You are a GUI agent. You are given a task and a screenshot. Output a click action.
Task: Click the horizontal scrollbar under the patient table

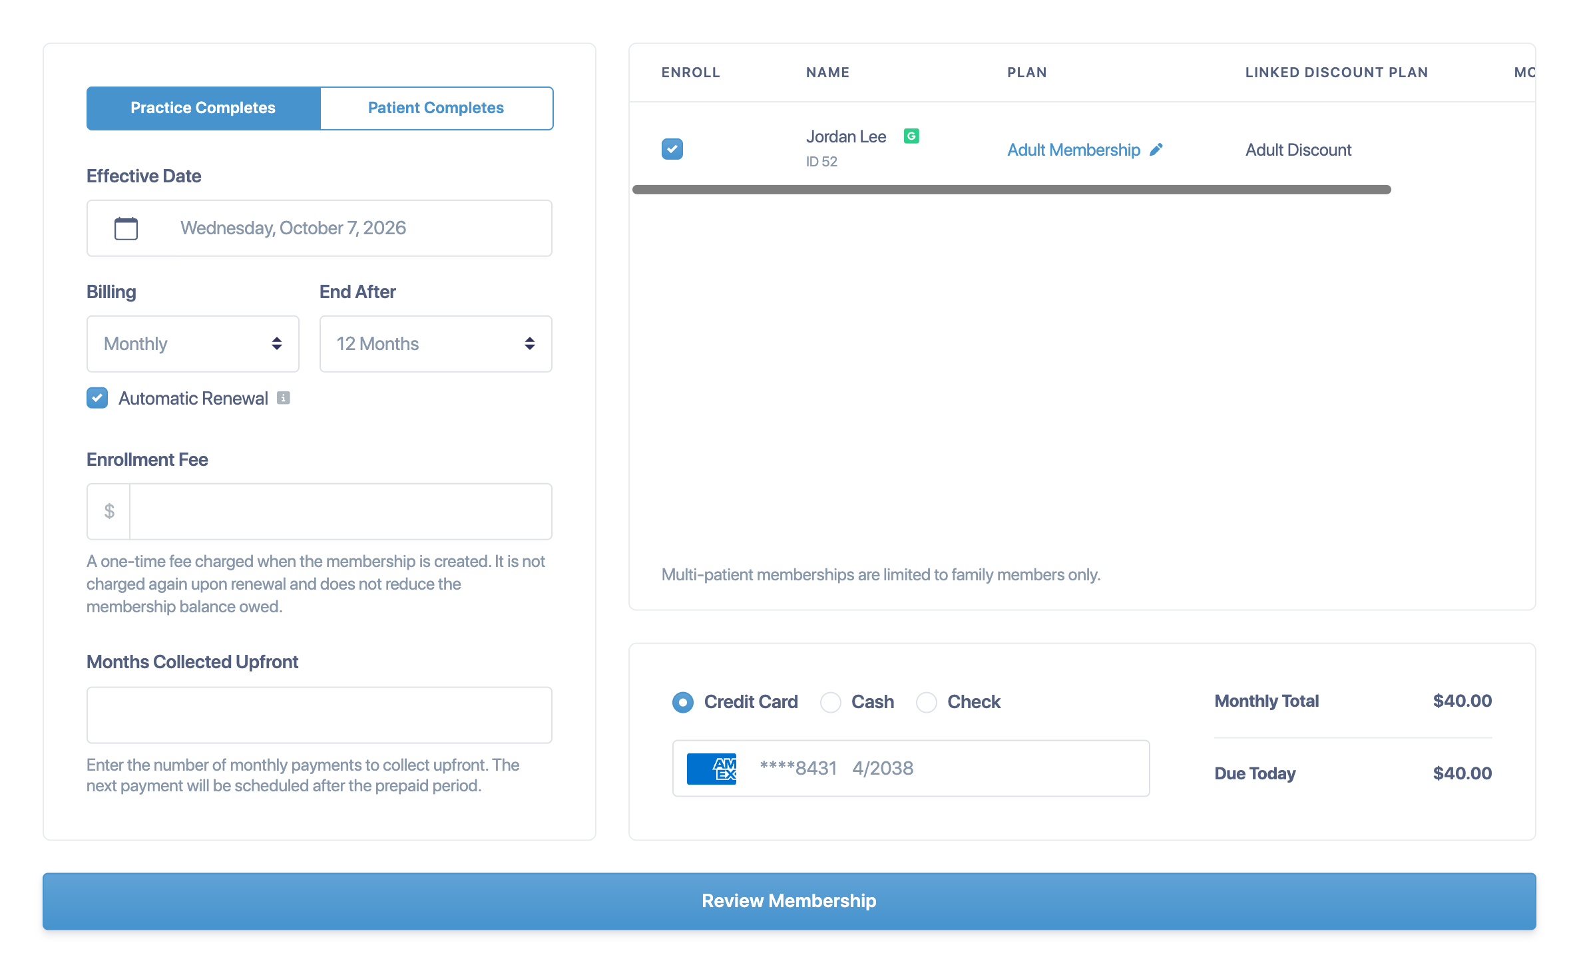point(1012,190)
